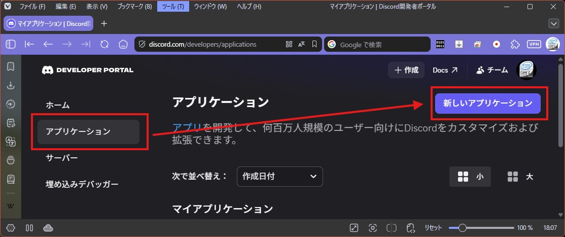565x237 pixels.
Task: Toggle the side panel icon in toolbar
Action: 11,44
